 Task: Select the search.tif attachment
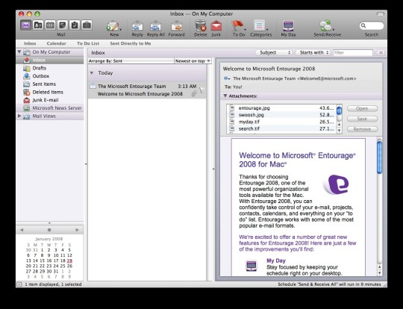281,128
